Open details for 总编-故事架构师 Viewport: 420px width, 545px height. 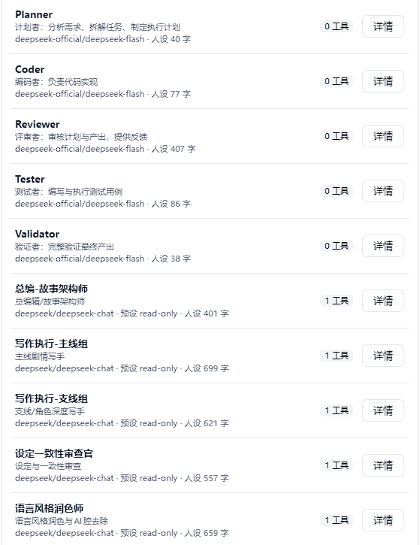coord(383,301)
